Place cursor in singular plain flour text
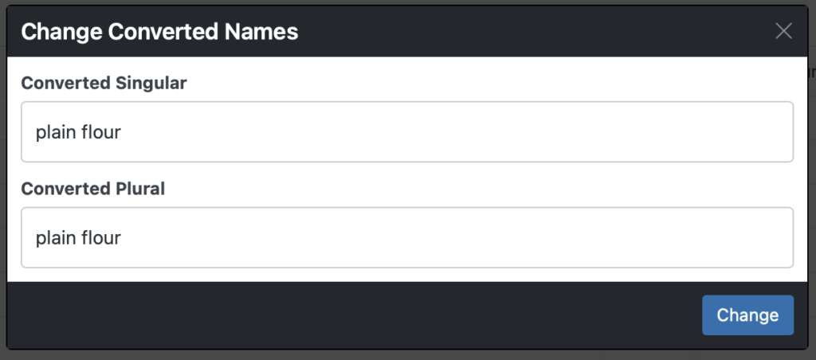The image size is (816, 360). click(x=78, y=132)
